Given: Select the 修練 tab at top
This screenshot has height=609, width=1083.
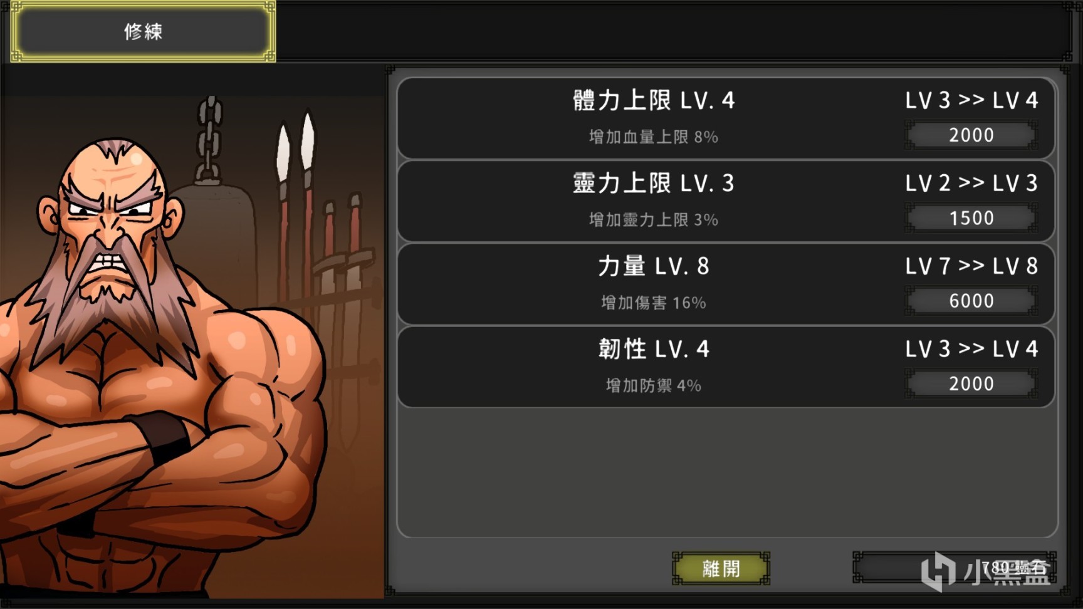Looking at the screenshot, I should tap(143, 31).
